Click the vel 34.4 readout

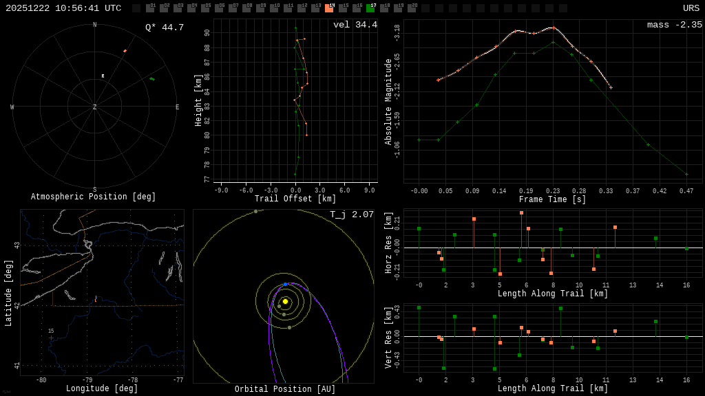(355, 25)
